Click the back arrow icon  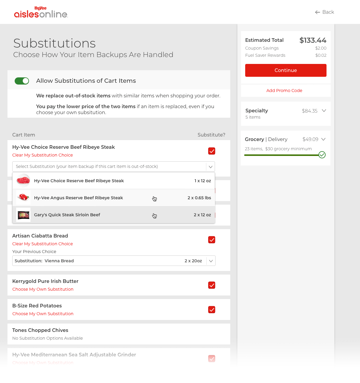pos(317,12)
